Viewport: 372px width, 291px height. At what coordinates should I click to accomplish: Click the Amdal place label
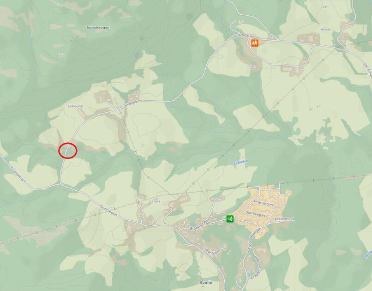pyautogui.click(x=325, y=30)
